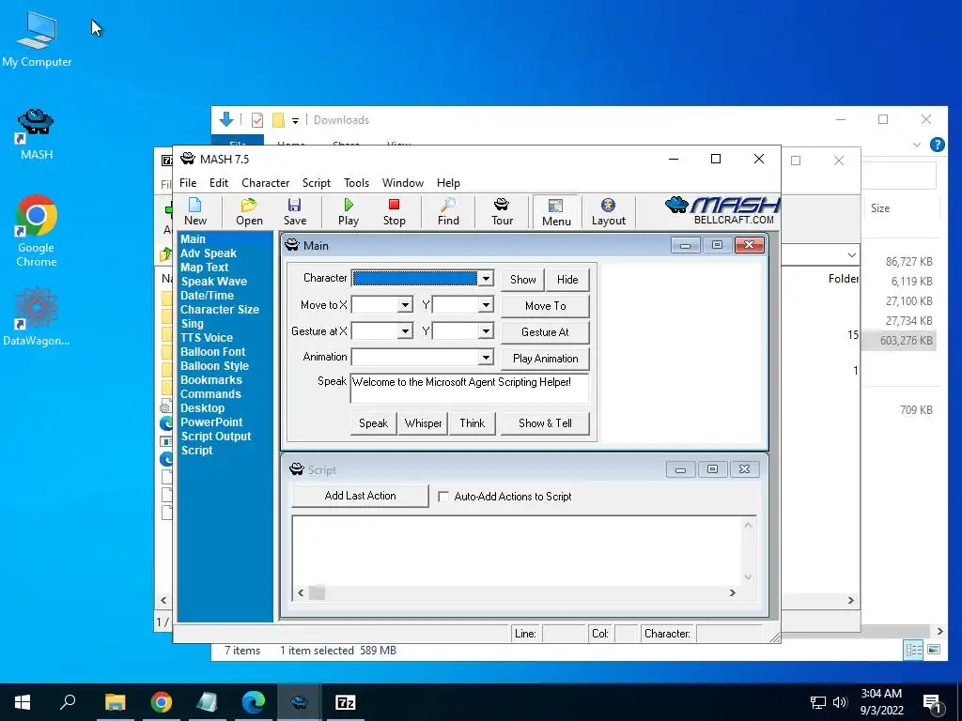Click the Speak button
Screen dimensions: 962x721
(373, 423)
